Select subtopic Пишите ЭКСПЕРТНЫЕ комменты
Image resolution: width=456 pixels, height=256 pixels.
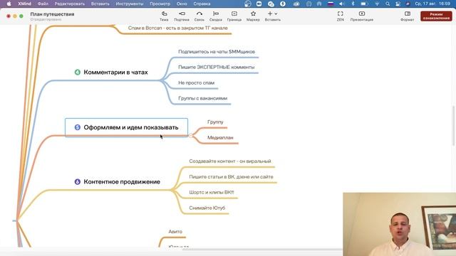point(217,67)
